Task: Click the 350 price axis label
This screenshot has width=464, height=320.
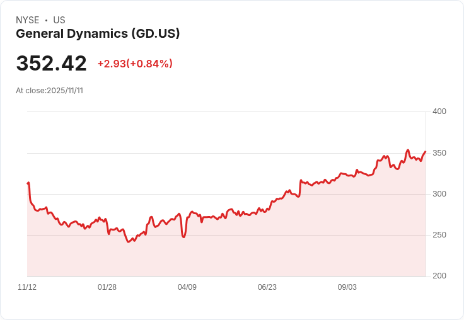Action: pyautogui.click(x=439, y=153)
